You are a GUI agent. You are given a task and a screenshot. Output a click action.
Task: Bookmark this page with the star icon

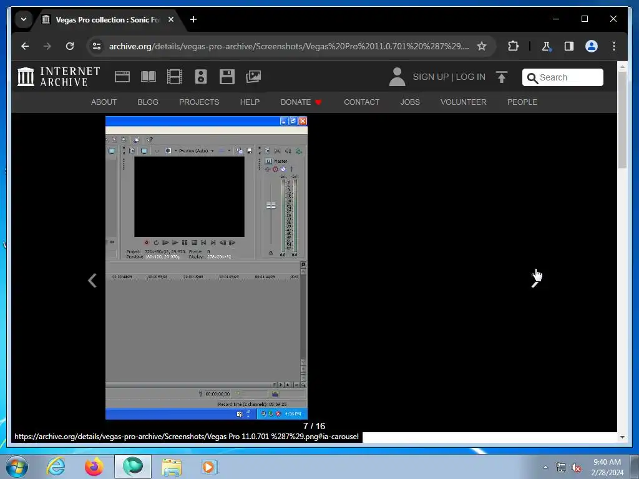482,46
